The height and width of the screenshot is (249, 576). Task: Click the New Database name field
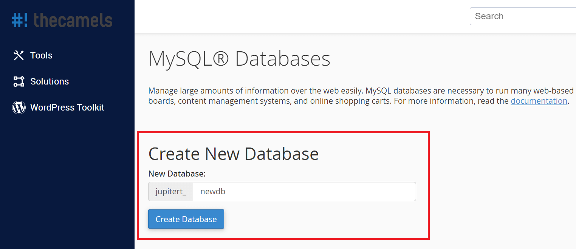[x=304, y=192]
